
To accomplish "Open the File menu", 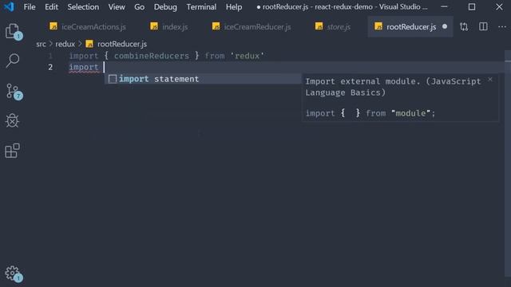I will pos(30,7).
